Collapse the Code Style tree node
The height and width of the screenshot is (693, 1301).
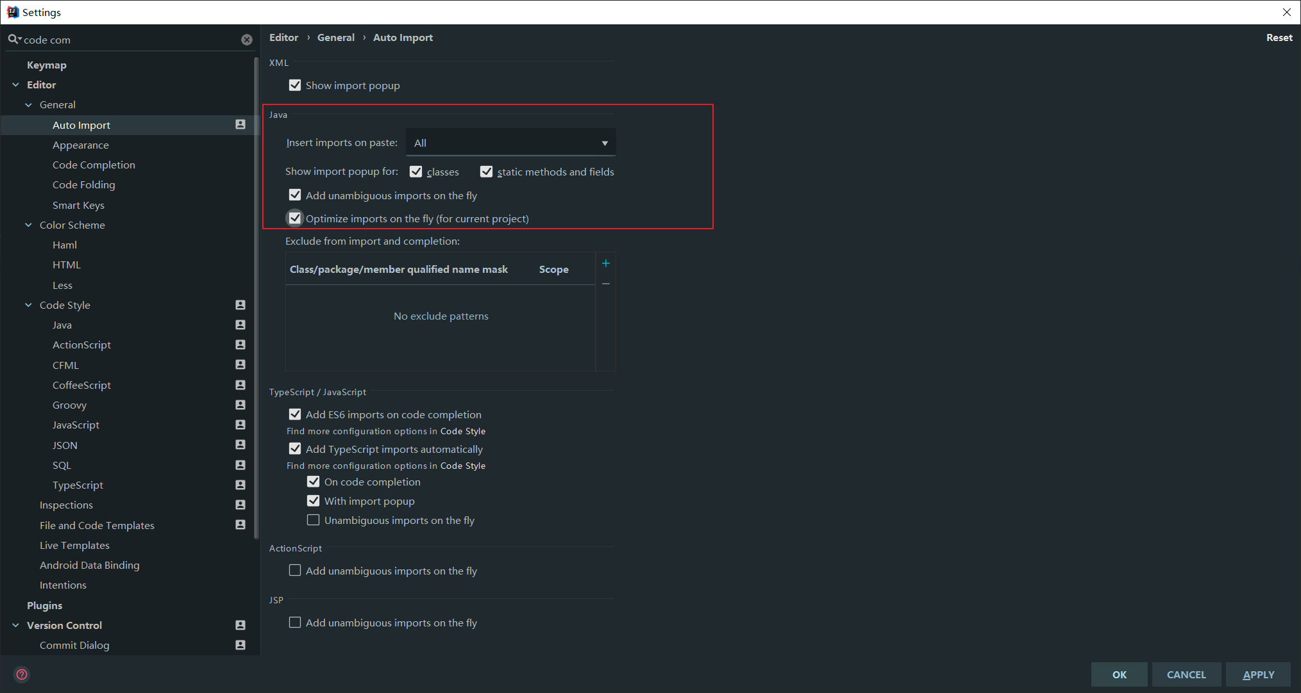[x=28, y=305]
